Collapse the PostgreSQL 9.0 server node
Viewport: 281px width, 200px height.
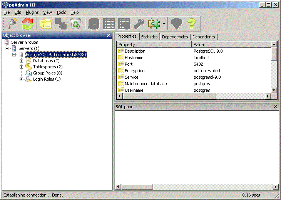click(x=14, y=55)
